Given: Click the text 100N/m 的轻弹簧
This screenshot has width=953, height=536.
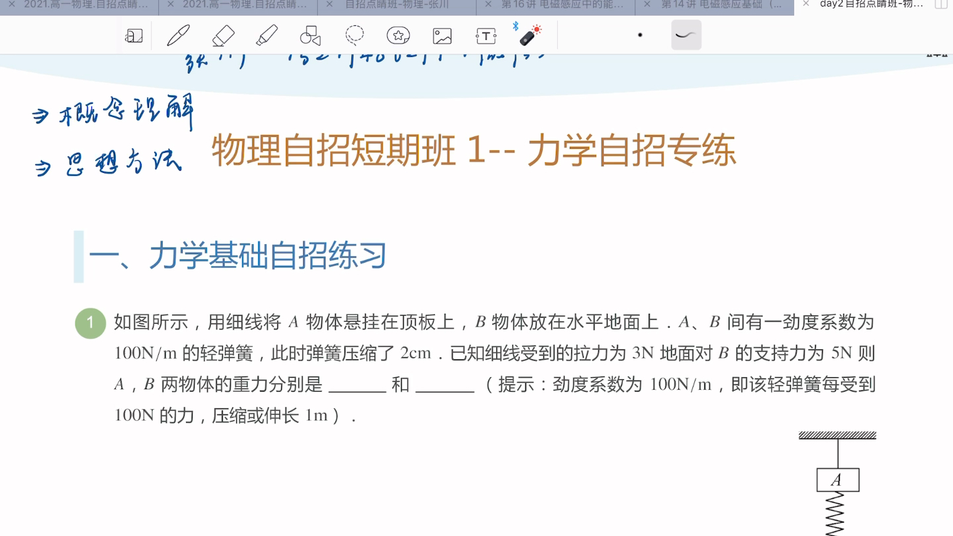Looking at the screenshot, I should pyautogui.click(x=184, y=353).
